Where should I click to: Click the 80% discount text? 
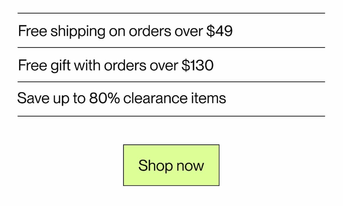click(x=104, y=98)
